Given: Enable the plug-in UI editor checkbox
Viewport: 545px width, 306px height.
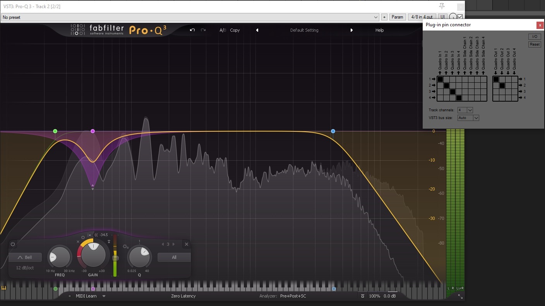Looking at the screenshot, I should point(459,17).
